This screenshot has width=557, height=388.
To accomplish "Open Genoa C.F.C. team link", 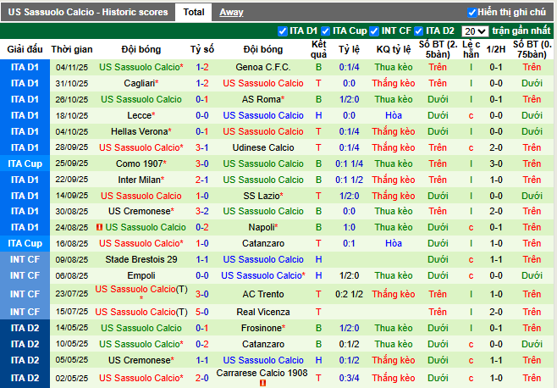I will pos(263,67).
